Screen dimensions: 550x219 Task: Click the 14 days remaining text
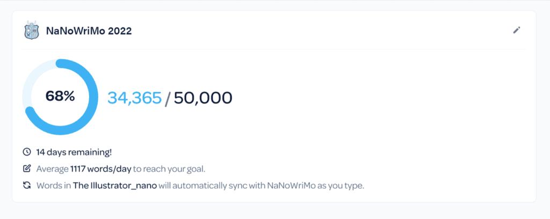point(74,152)
